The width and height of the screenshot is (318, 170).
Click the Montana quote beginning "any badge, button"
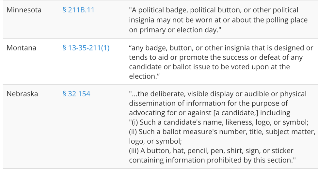(x=221, y=62)
